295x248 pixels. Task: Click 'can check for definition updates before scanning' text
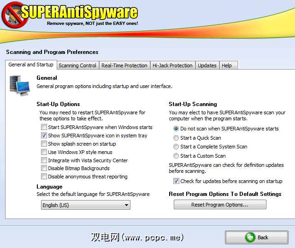[x=226, y=168]
